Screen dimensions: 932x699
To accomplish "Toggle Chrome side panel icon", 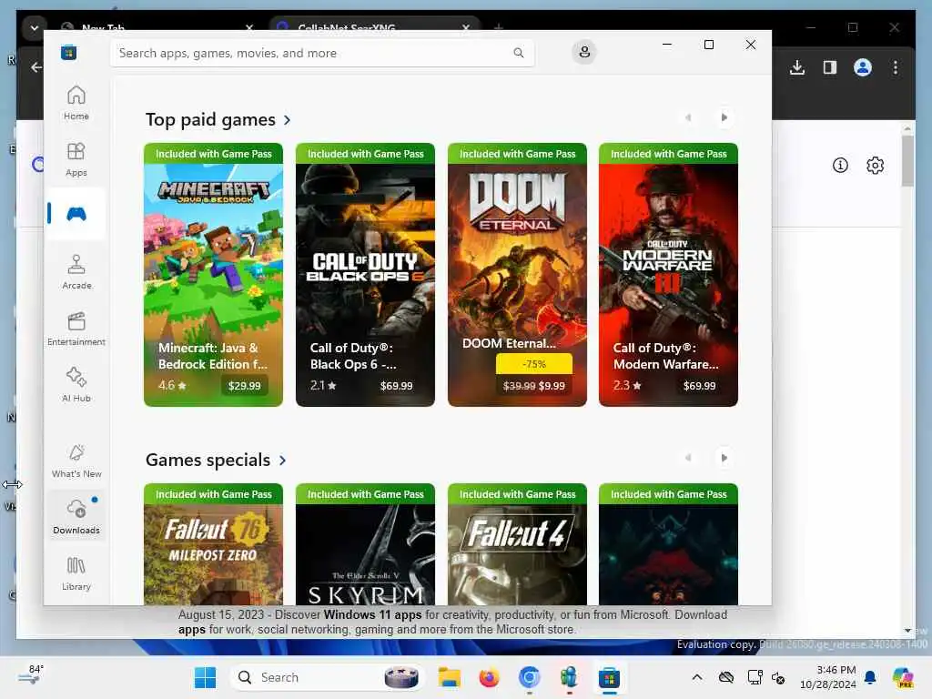I will point(830,67).
